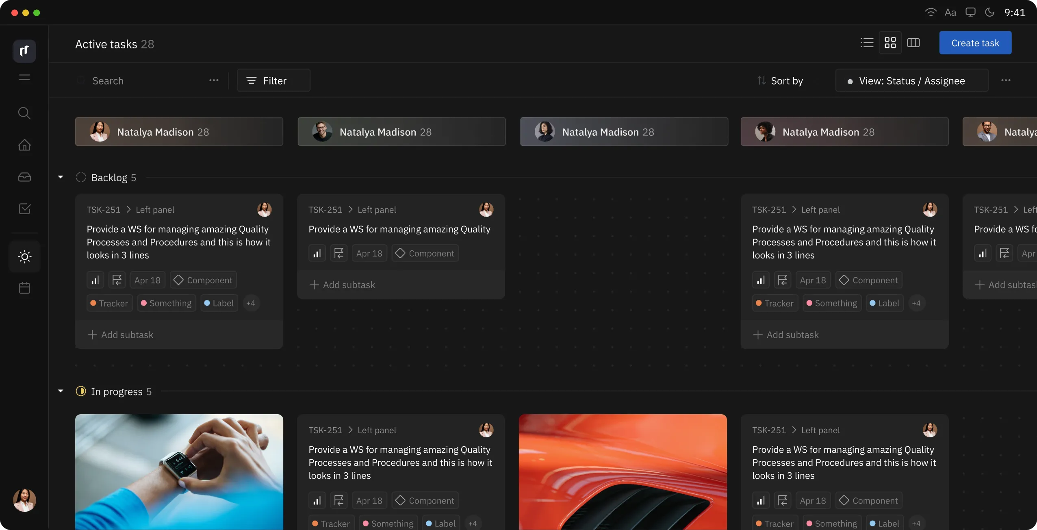Collapse the In progress section
Screen dimensions: 1037x530
[61, 391]
